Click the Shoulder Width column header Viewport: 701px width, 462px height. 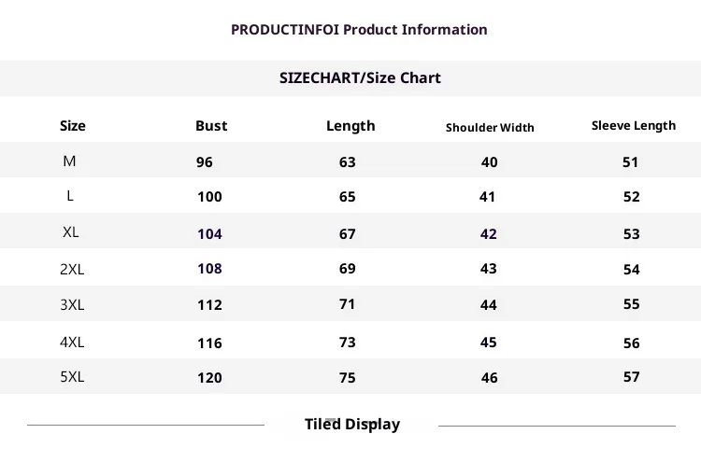[490, 127]
